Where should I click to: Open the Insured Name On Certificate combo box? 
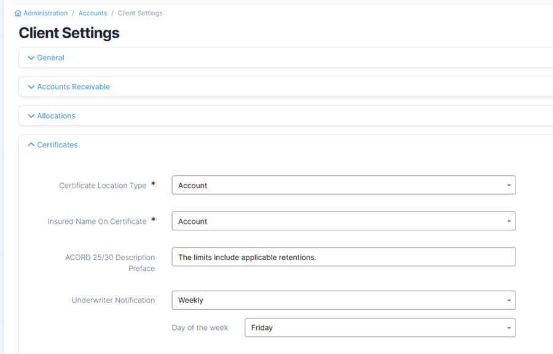click(338, 221)
